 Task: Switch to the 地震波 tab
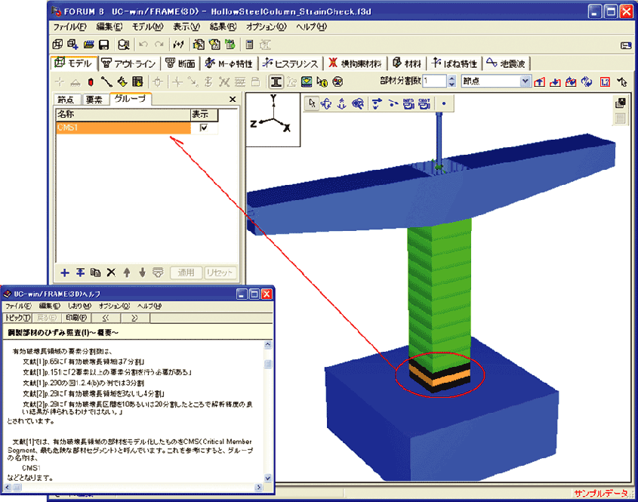pos(506,63)
